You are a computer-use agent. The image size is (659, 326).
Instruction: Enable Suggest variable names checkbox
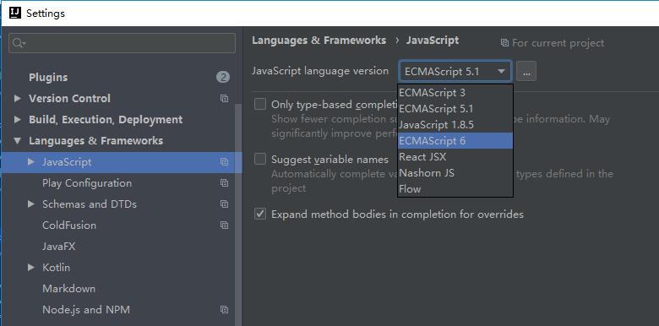tap(260, 159)
